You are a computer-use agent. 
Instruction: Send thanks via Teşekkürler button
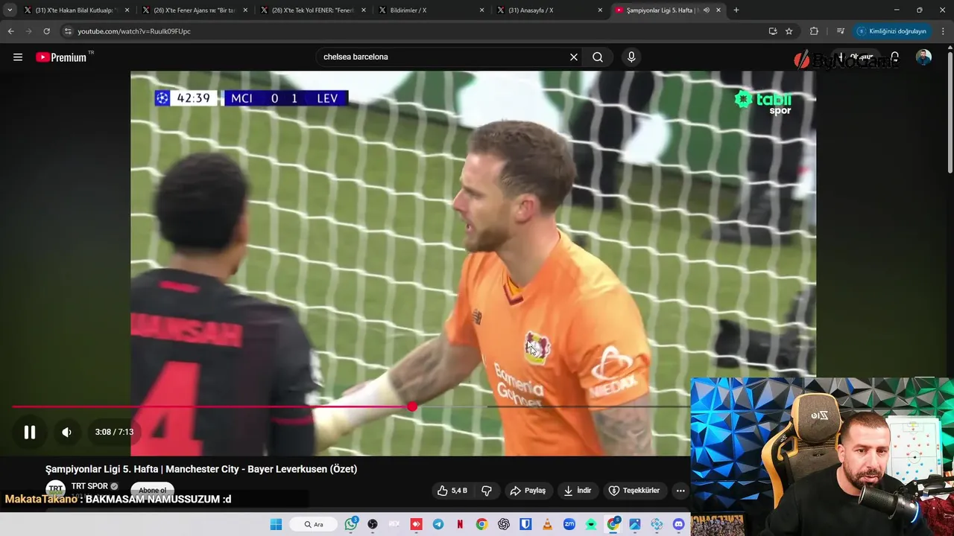[634, 491]
